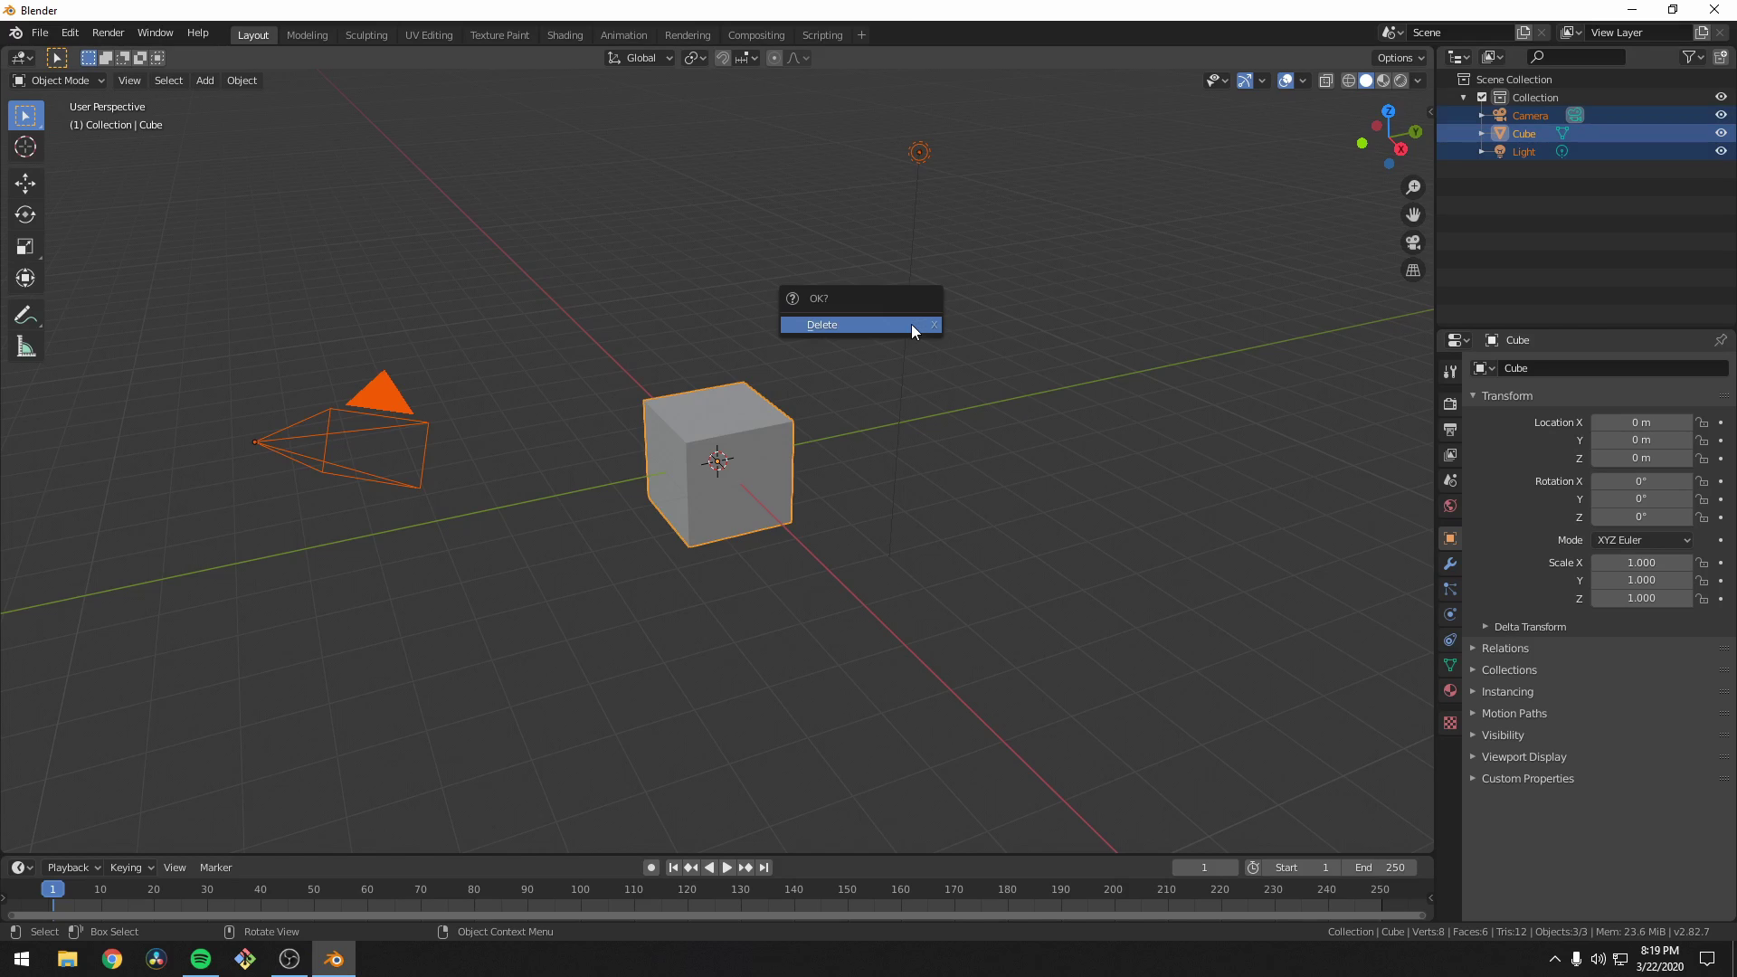Edit Location X value for Cube
The width and height of the screenshot is (1737, 977).
coord(1642,422)
